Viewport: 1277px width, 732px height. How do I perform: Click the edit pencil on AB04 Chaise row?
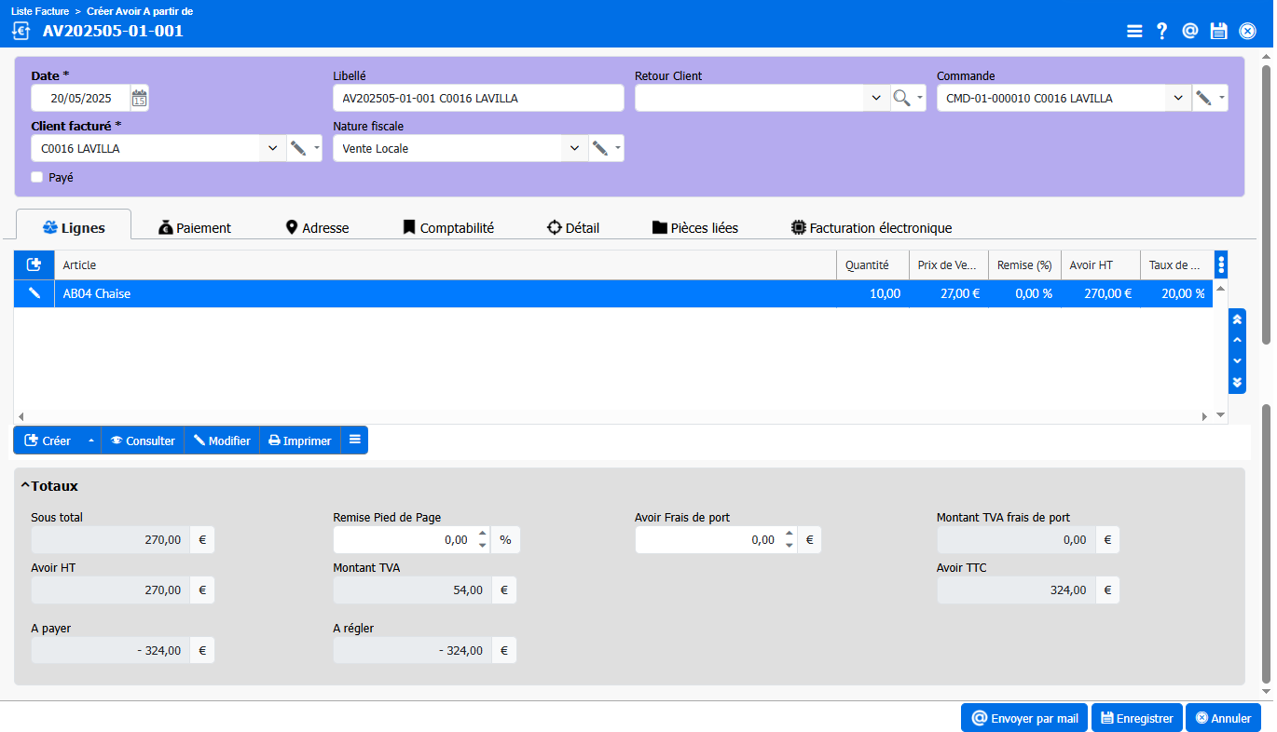click(x=34, y=293)
